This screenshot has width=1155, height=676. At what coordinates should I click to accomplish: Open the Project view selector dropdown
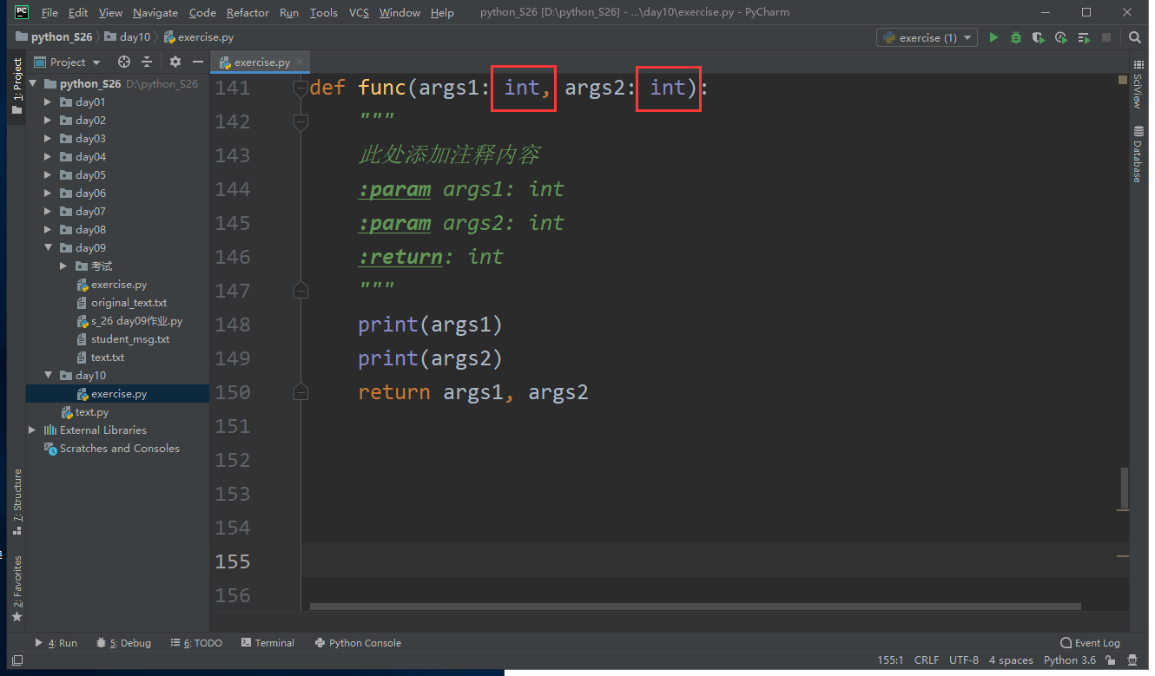click(x=68, y=62)
